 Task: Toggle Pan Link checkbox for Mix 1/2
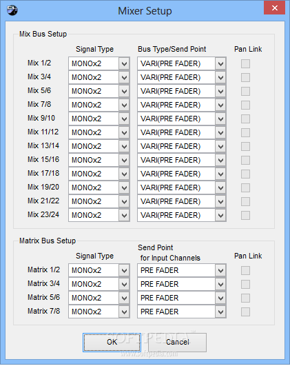245,63
